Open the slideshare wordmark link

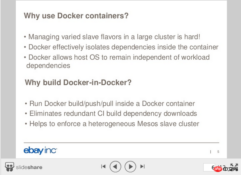click(29, 167)
